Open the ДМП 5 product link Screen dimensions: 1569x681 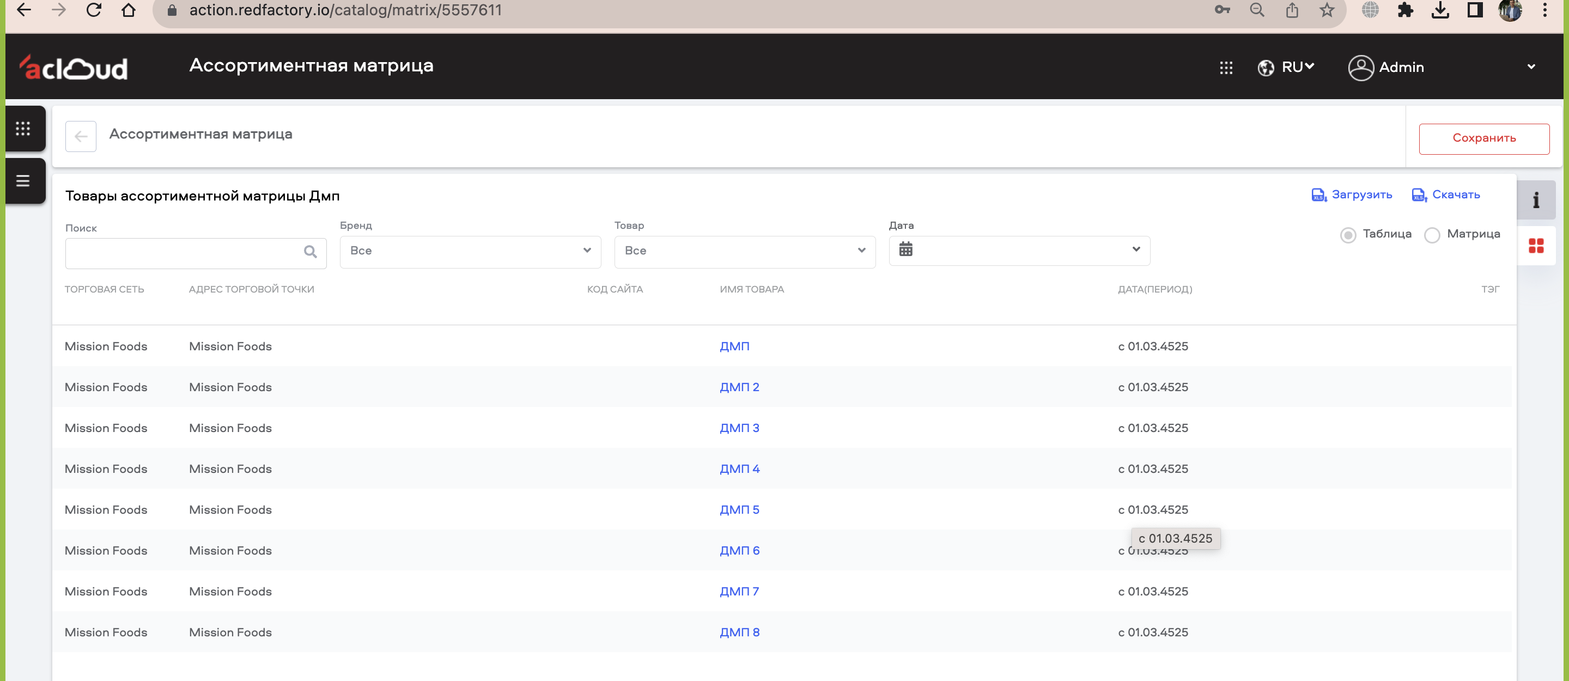(739, 509)
